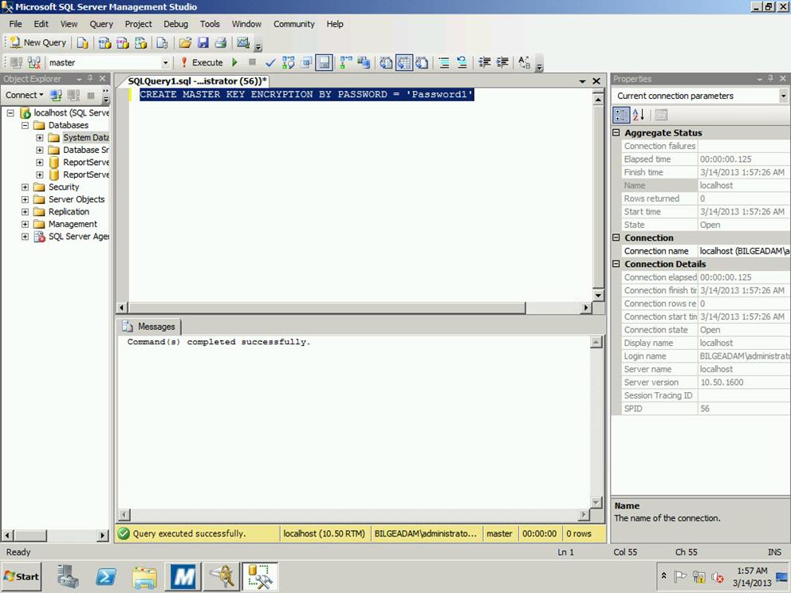The width and height of the screenshot is (791, 593).
Task: Open the File menu
Action: click(x=16, y=24)
